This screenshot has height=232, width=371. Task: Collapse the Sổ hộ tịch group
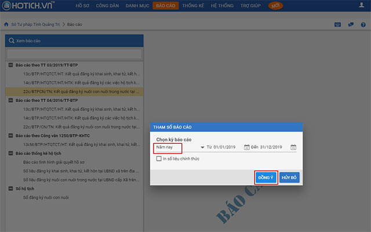coord(10,188)
